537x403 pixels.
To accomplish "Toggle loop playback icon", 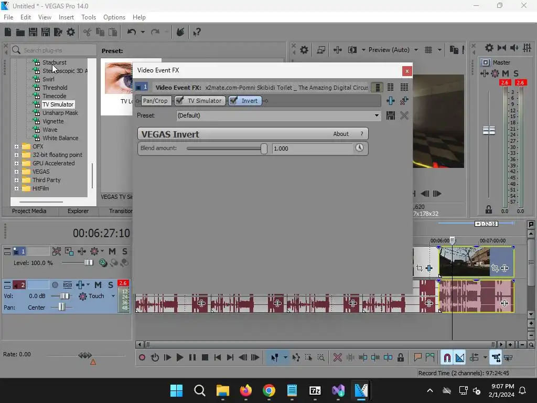I will (155, 358).
